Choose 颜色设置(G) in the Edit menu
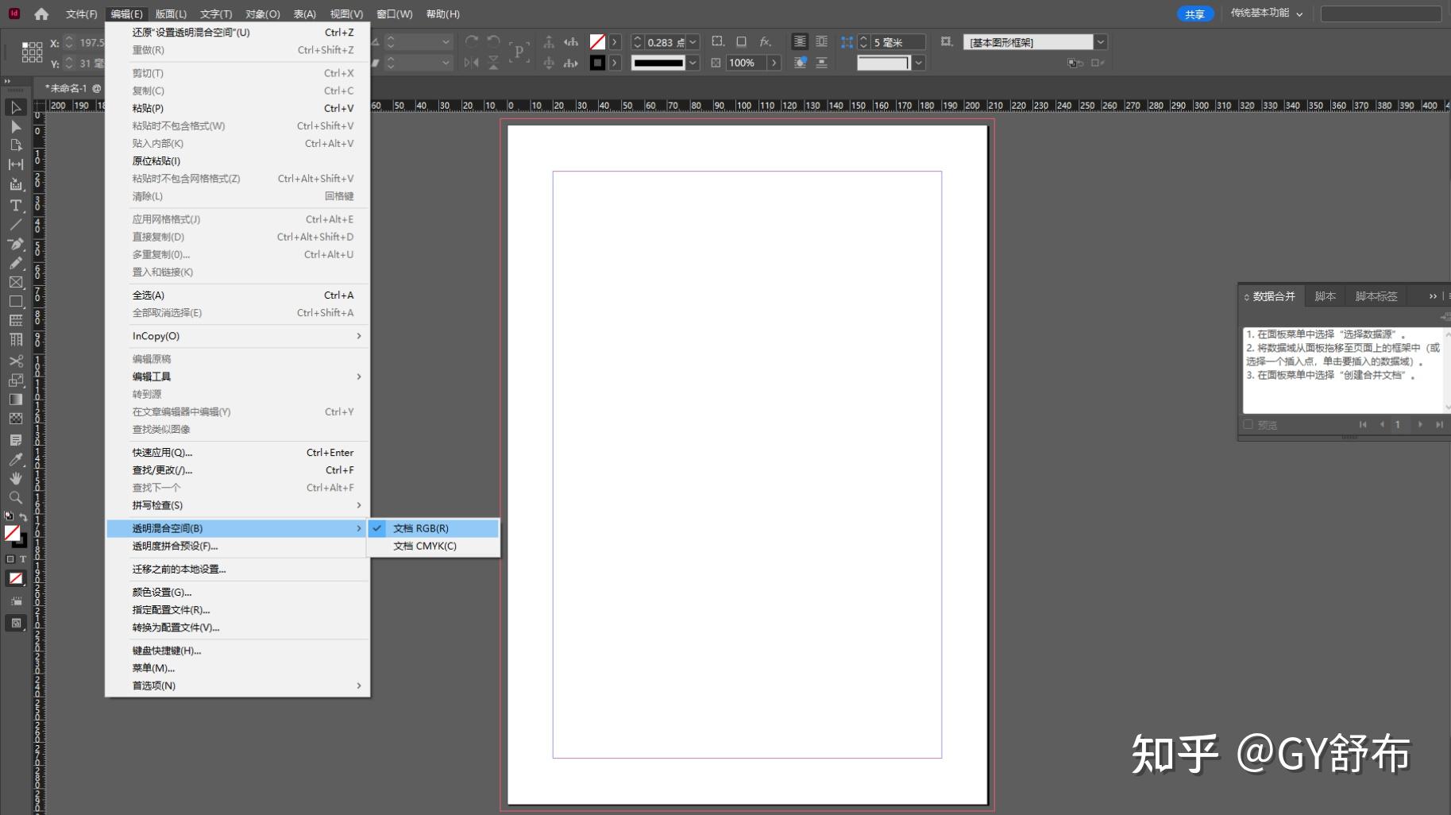 click(x=163, y=592)
